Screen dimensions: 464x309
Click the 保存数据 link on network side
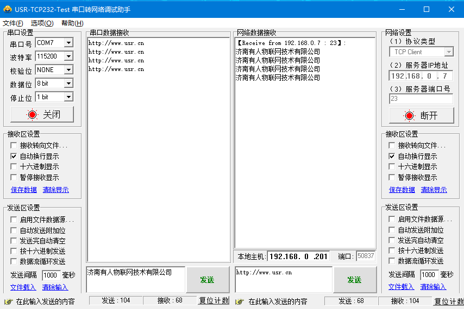coord(402,190)
